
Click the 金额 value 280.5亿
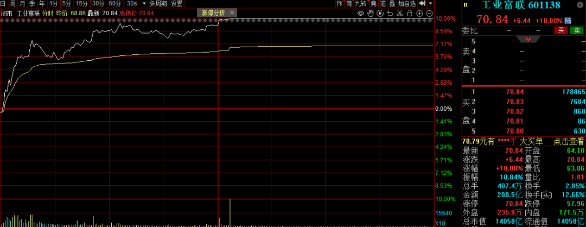point(510,195)
